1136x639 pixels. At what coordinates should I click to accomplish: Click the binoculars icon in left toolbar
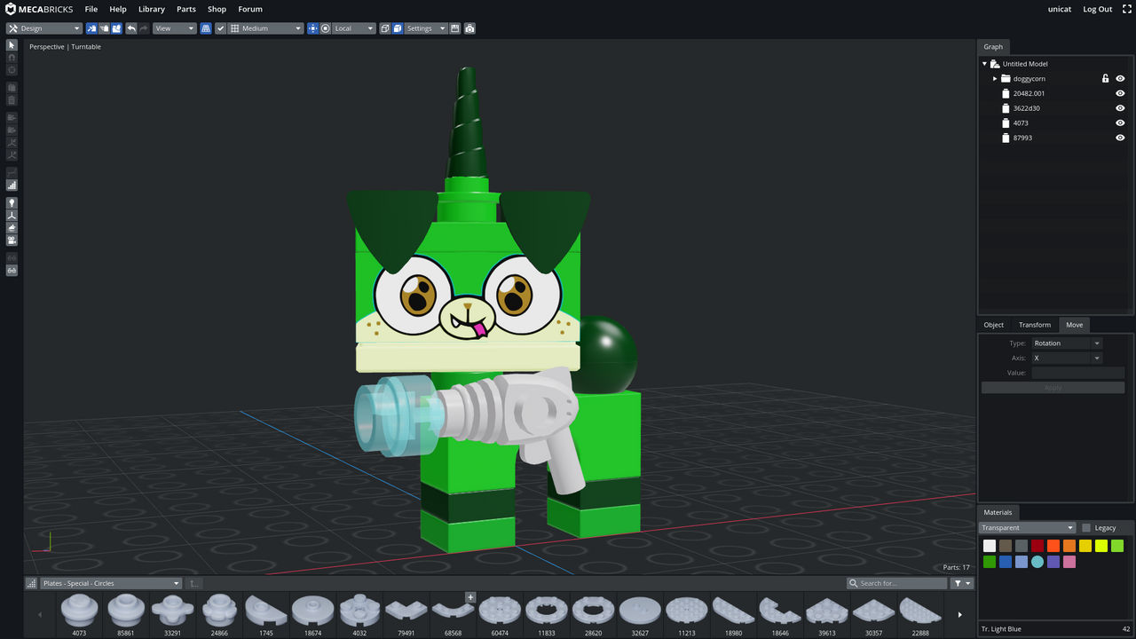click(x=12, y=270)
